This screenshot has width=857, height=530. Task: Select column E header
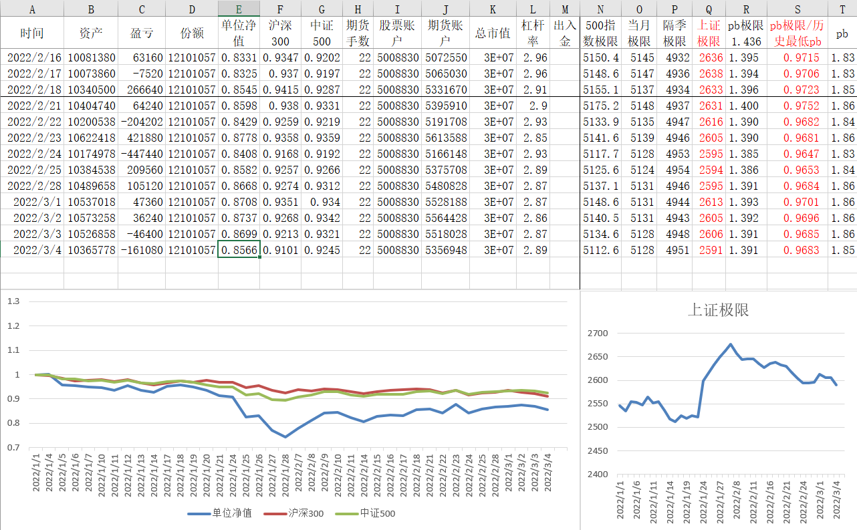tap(239, 9)
